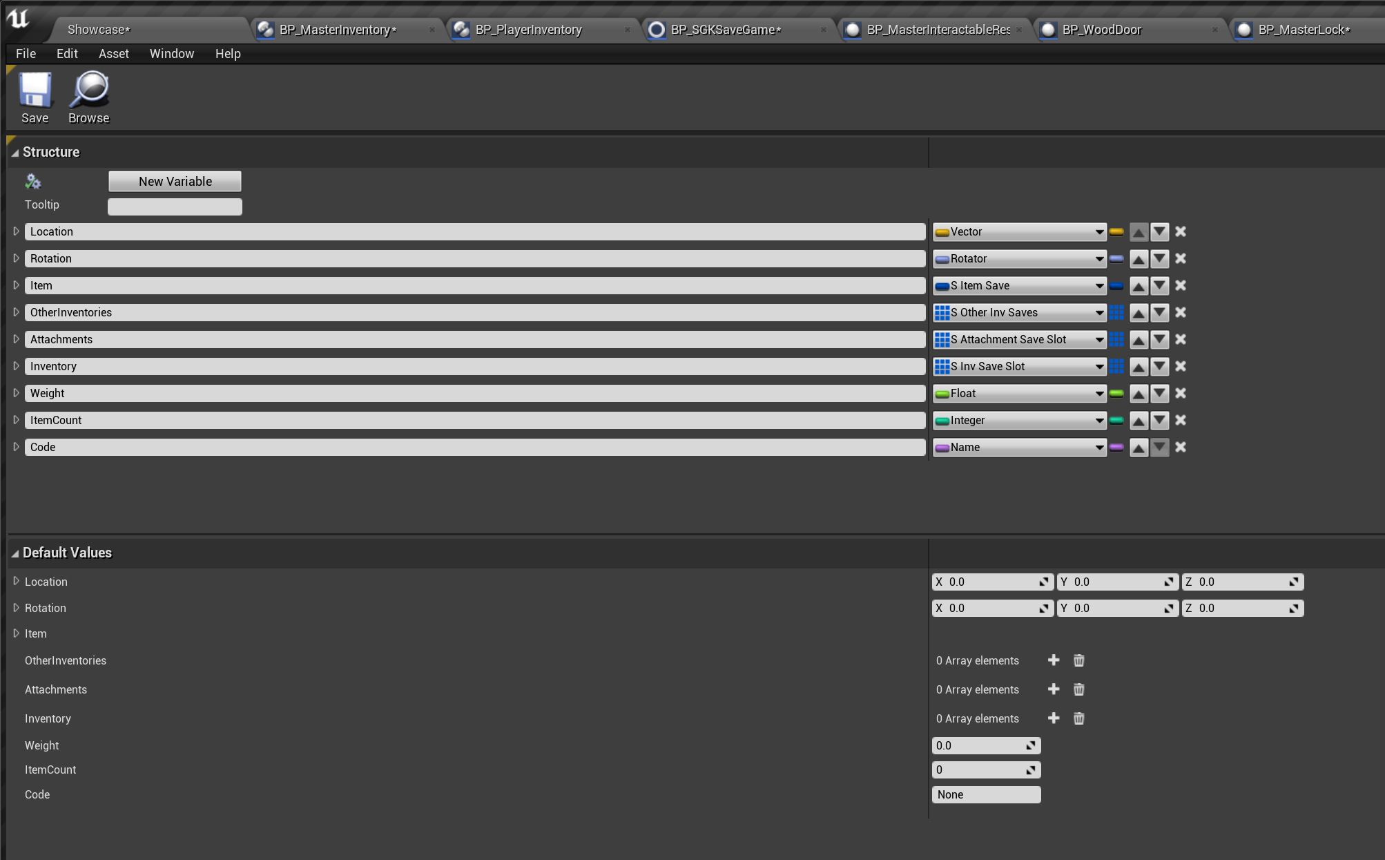Open the Asset menu
The width and height of the screenshot is (1385, 860).
(x=113, y=54)
